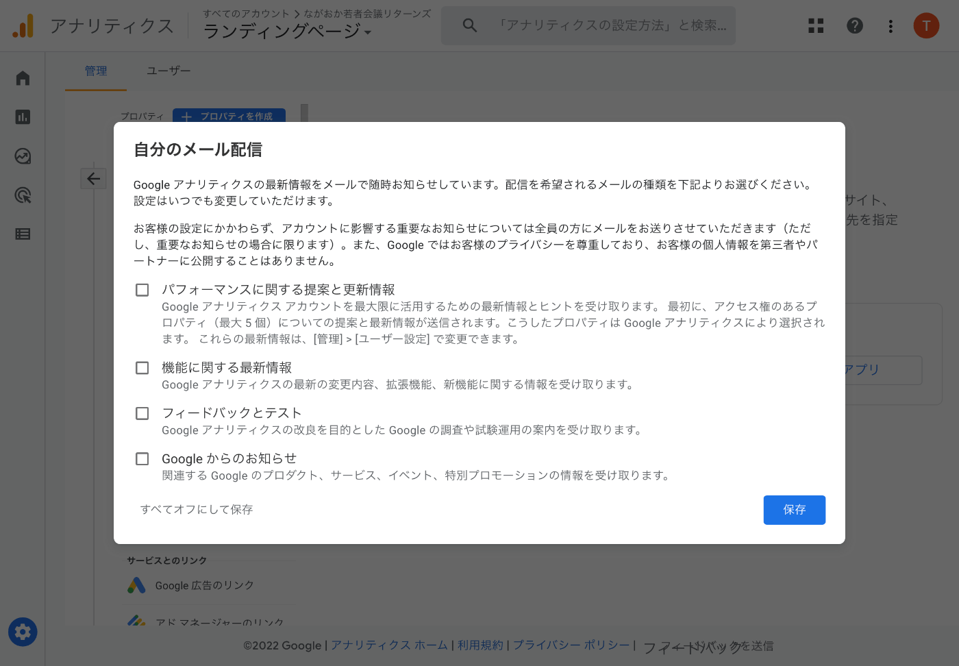Switch to the 管理 tab
The image size is (959, 666).
point(96,71)
